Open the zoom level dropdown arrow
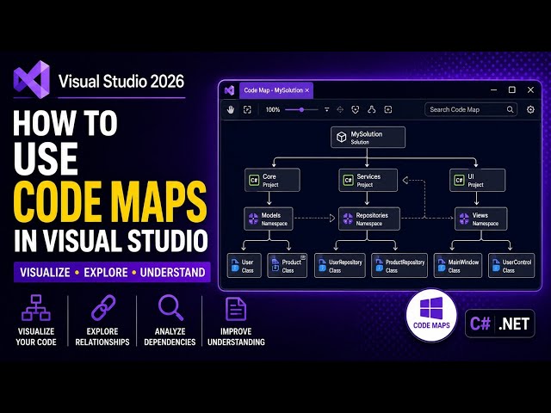The image size is (551, 413). [x=327, y=109]
